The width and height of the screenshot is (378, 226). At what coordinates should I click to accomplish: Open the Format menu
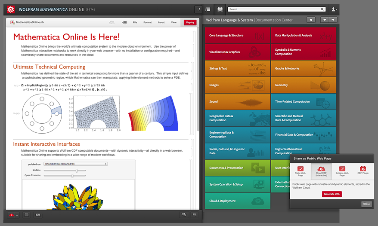click(x=148, y=22)
